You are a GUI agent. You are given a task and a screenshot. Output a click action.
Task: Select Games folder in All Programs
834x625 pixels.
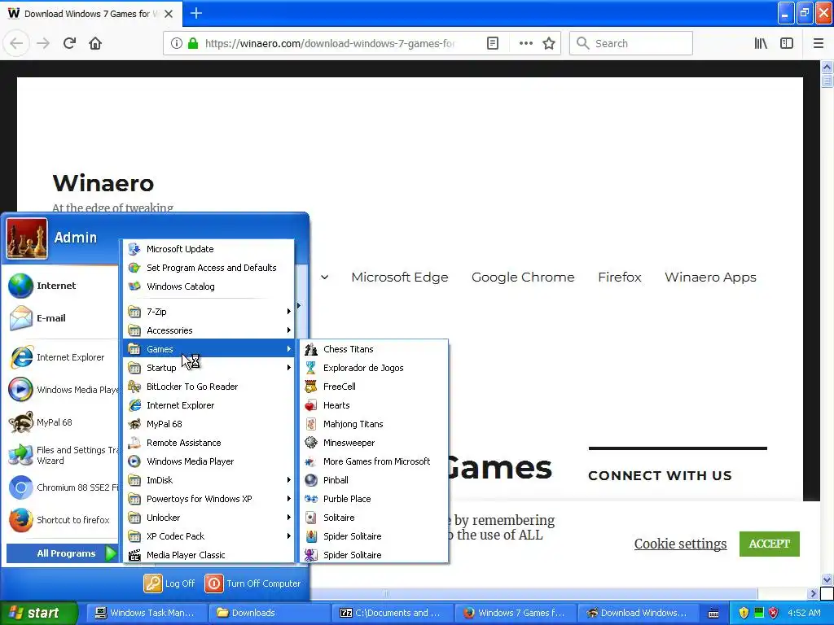208,349
